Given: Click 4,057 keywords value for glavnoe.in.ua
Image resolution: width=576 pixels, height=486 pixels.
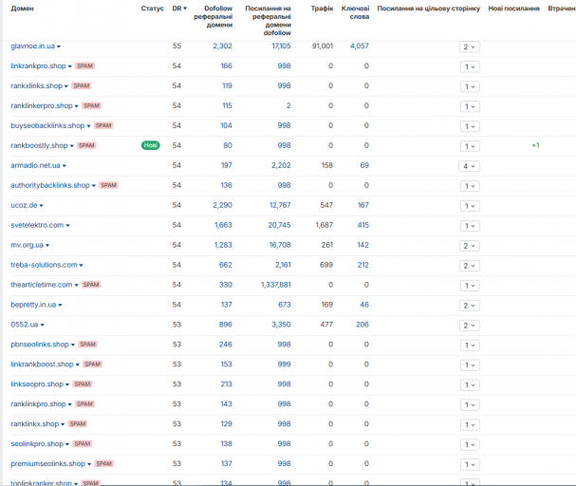Looking at the screenshot, I should [x=360, y=46].
